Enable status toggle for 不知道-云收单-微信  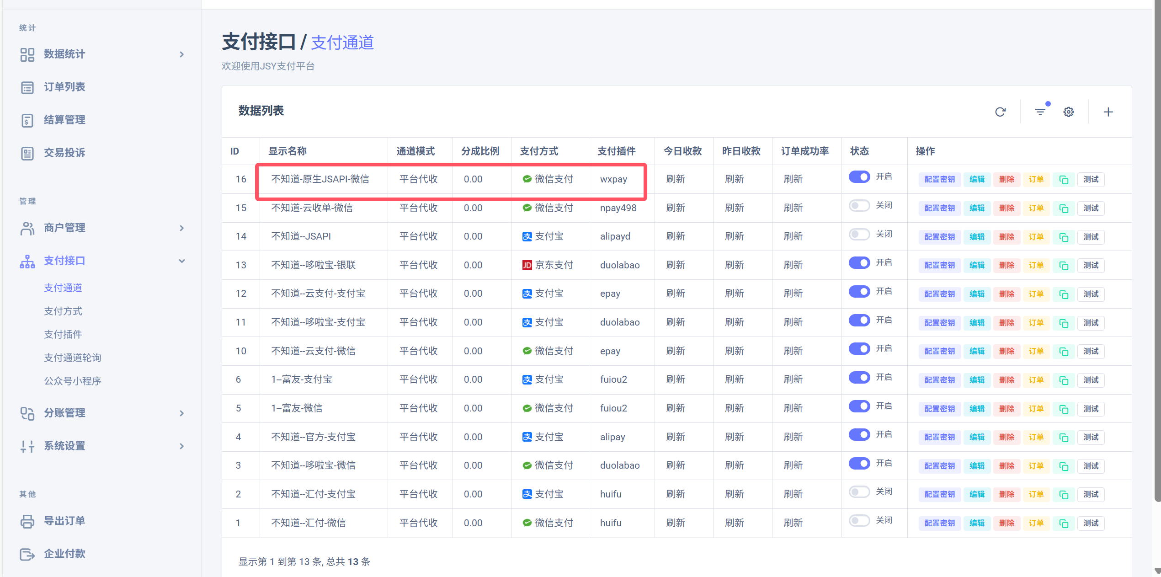[859, 206]
